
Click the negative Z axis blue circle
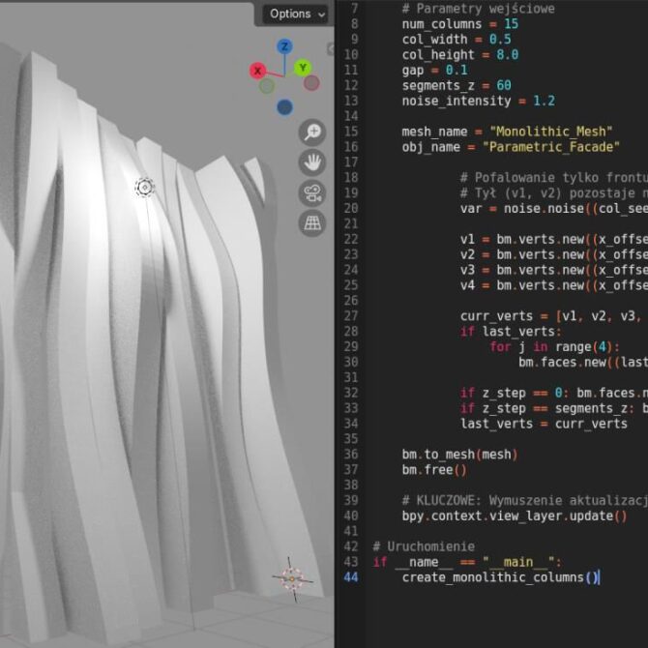tap(284, 107)
